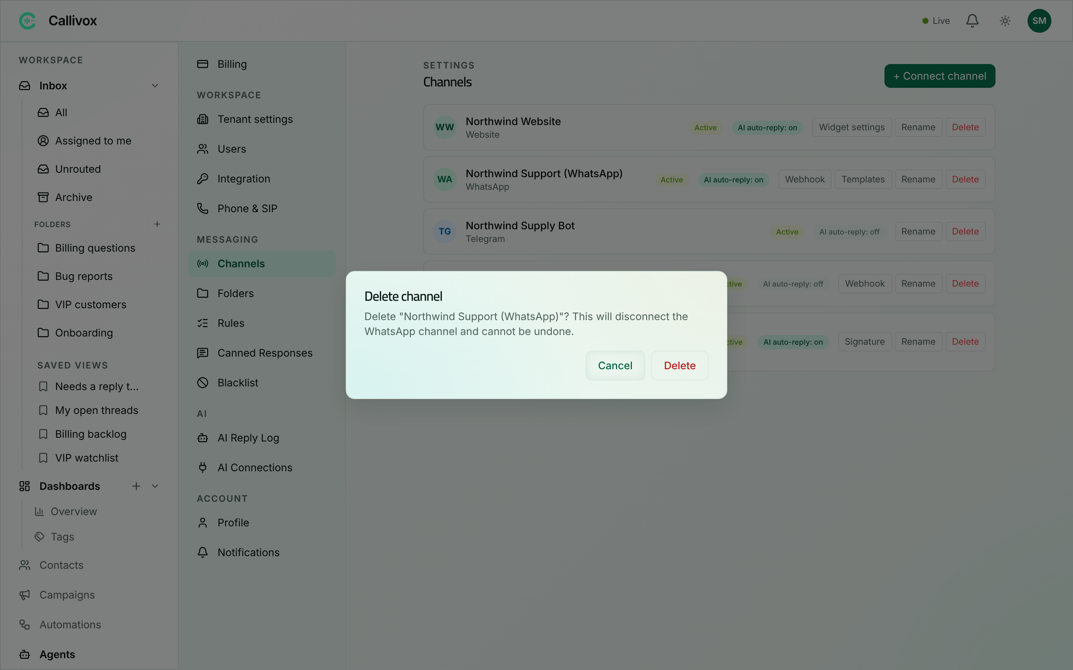Open AI Connections settings
Viewport: 1073px width, 670px height.
(x=262, y=468)
